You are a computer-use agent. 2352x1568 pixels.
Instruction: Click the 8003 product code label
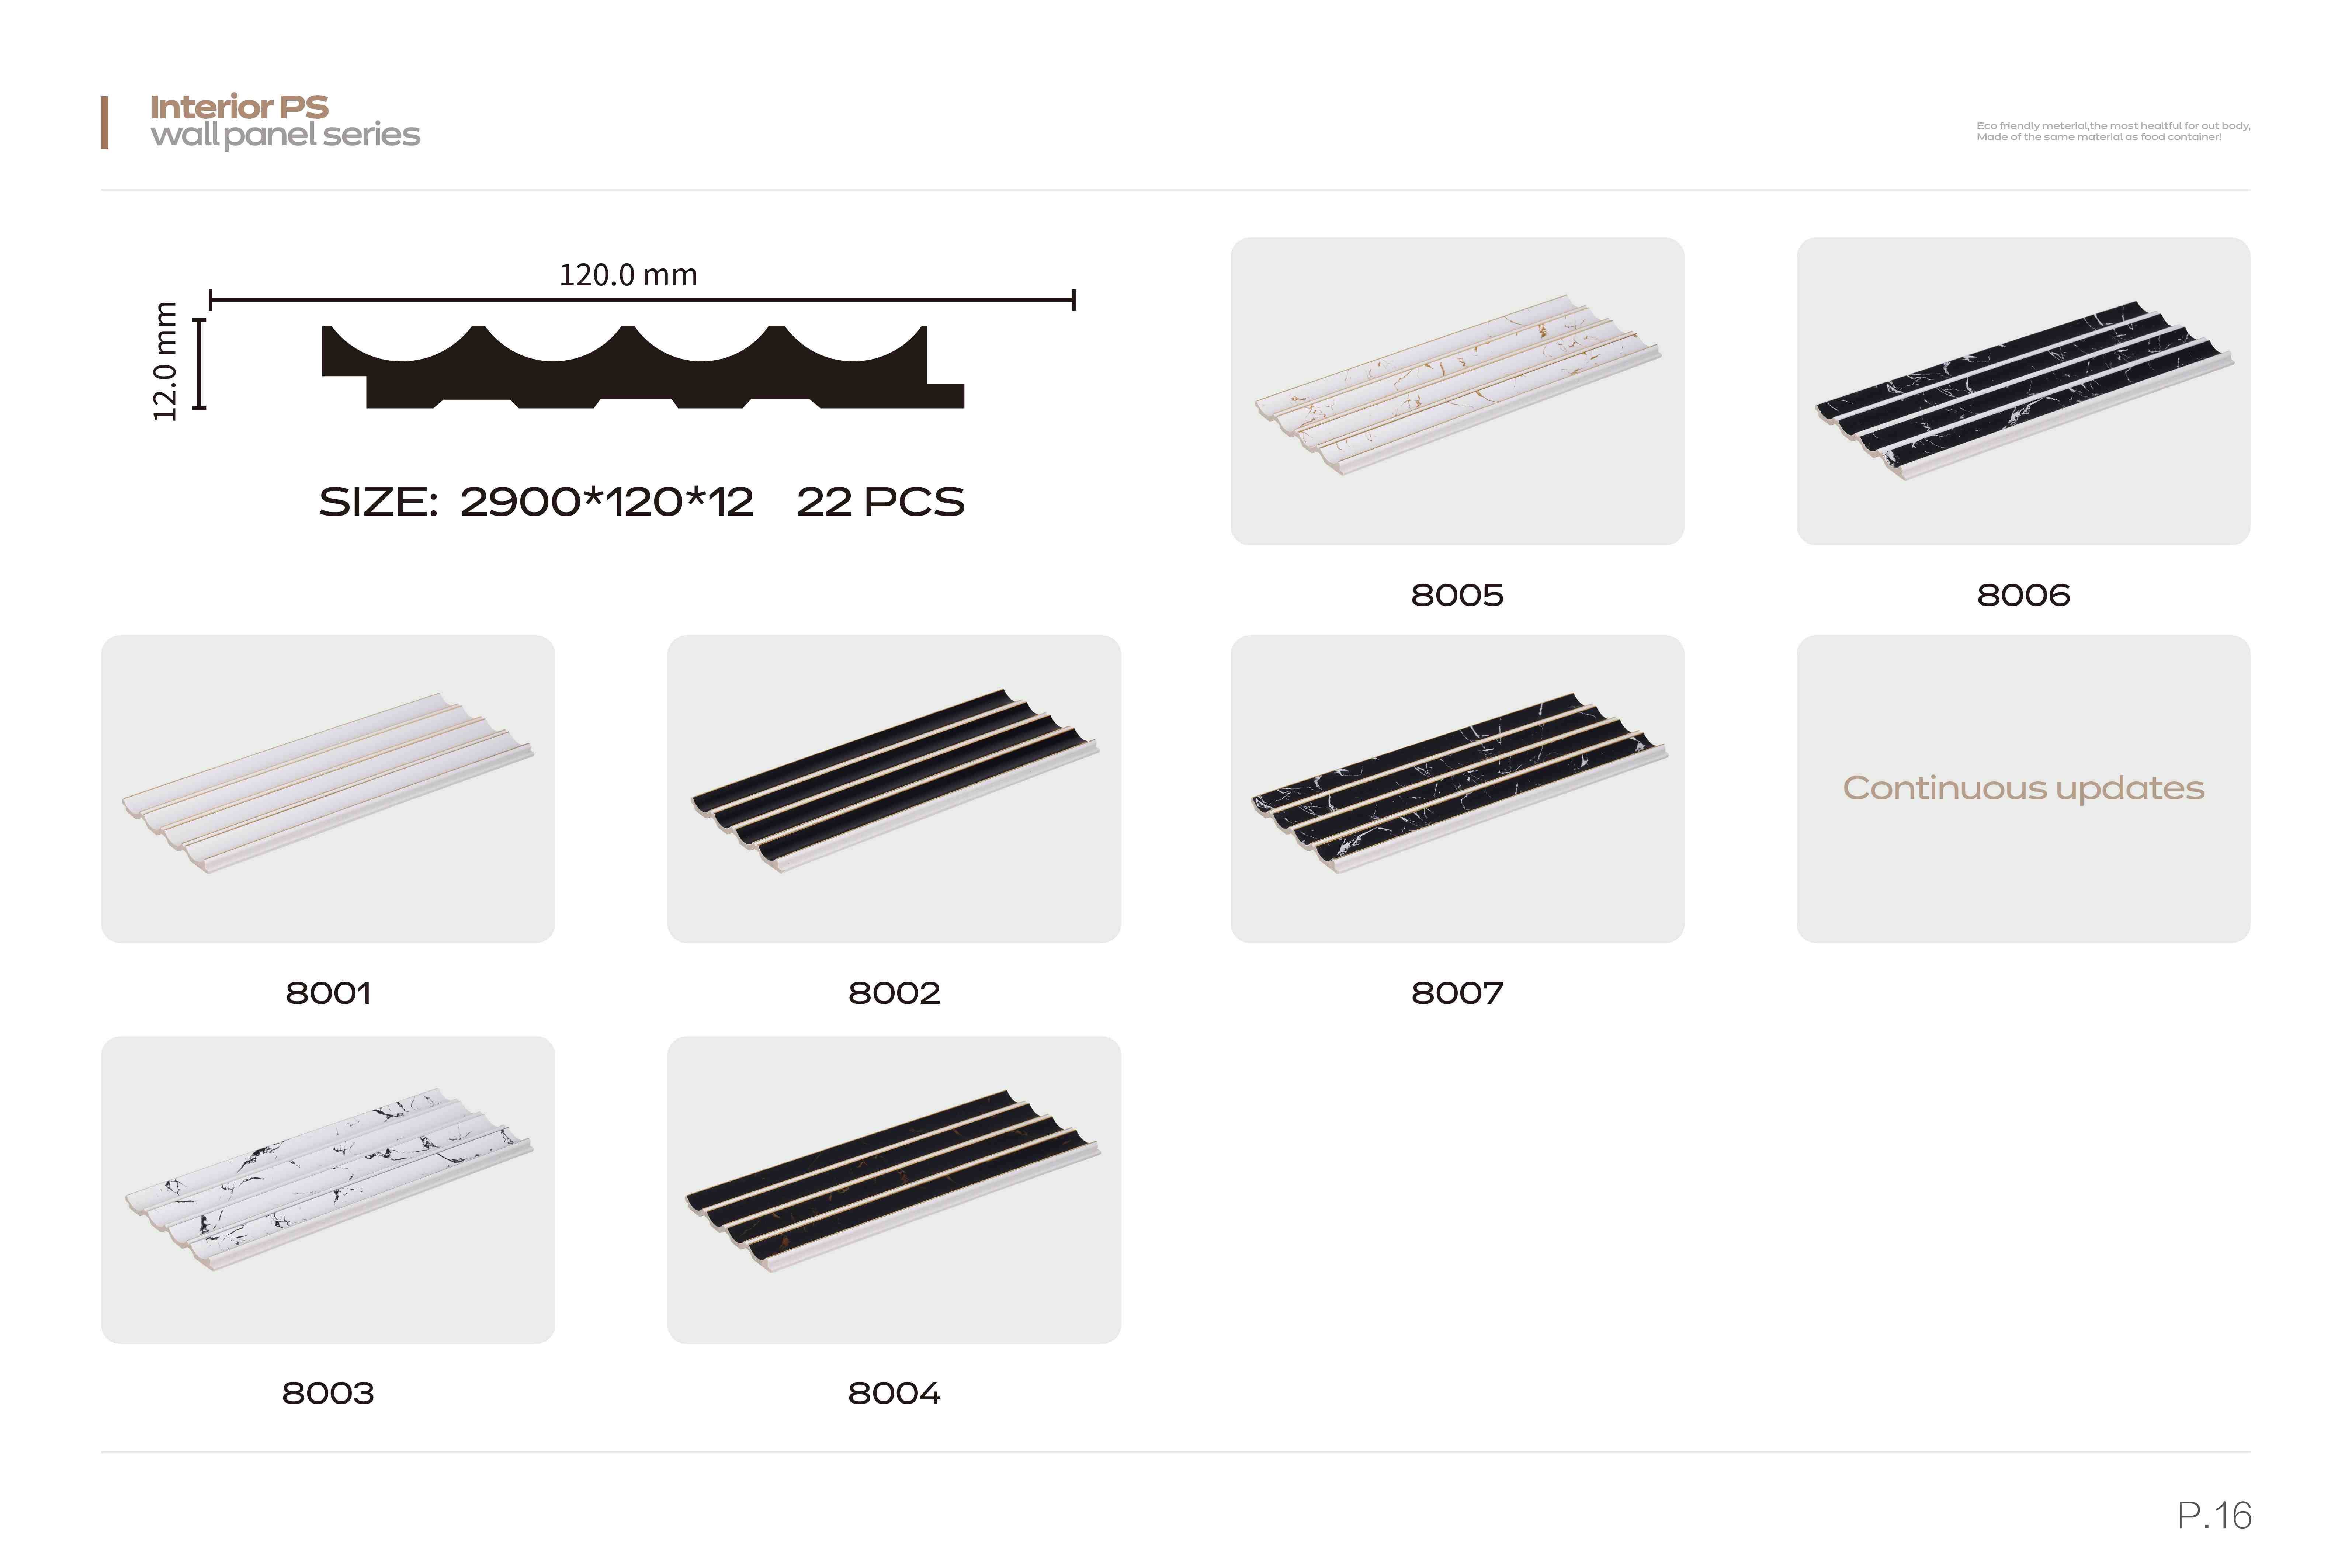click(328, 1393)
